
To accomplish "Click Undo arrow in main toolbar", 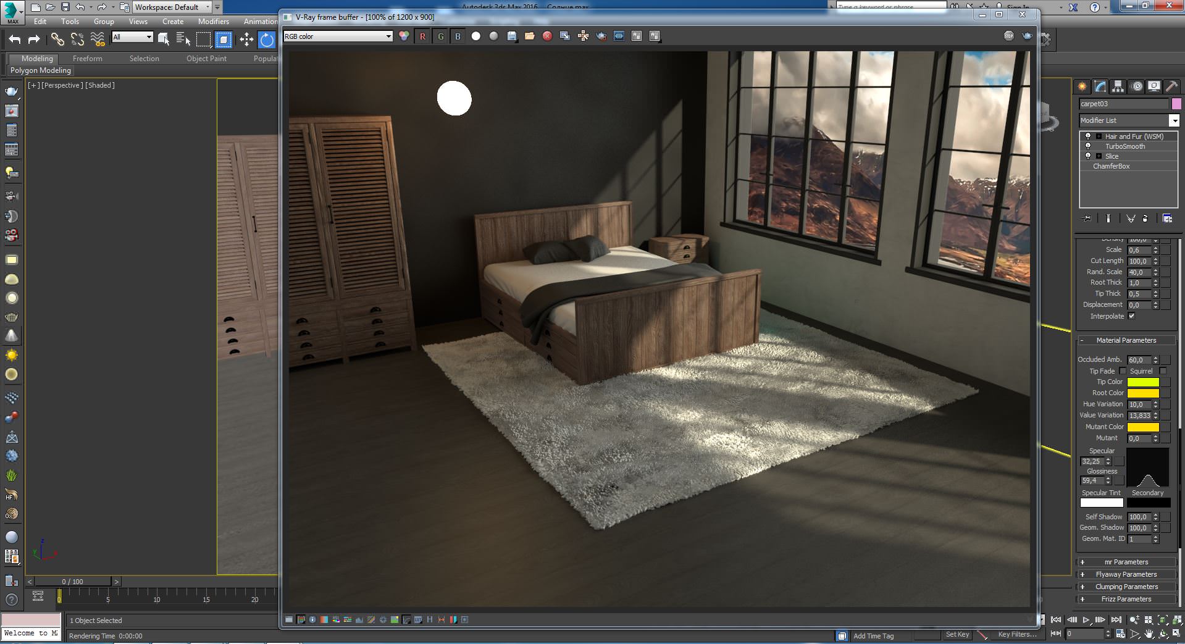I will click(x=15, y=40).
